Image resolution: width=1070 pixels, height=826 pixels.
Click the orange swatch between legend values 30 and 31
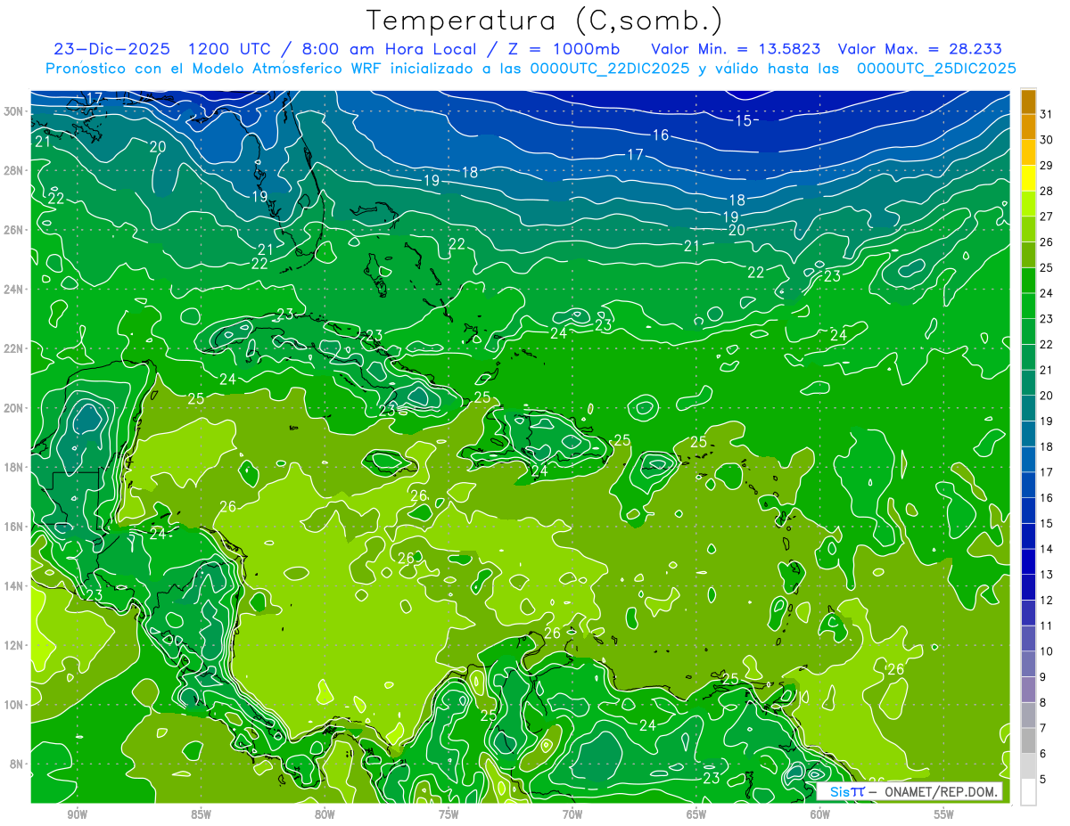(1028, 127)
